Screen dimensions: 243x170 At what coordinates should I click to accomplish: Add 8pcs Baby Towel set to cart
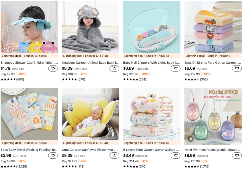tap(53, 155)
